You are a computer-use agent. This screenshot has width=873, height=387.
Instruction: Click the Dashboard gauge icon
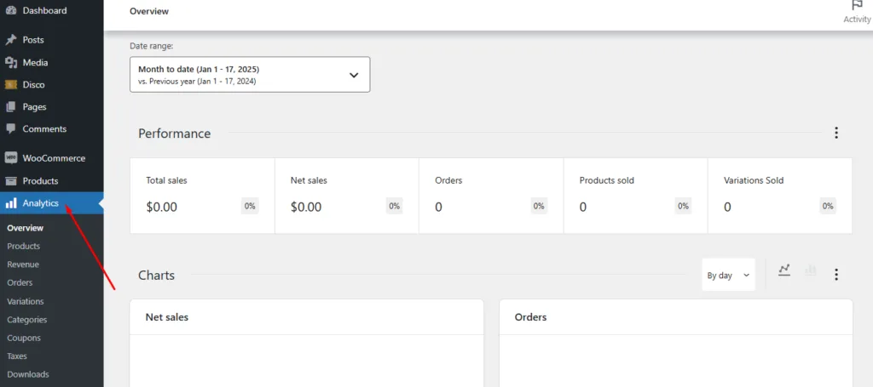point(10,10)
